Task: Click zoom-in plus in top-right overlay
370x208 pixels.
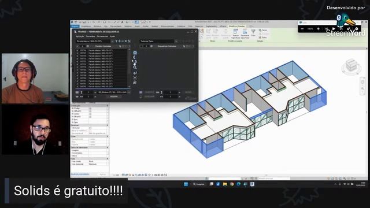Action: tap(318, 29)
